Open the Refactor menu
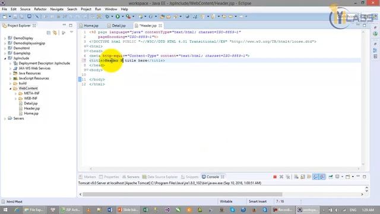Viewport: 380px width, 214px height. pyautogui.click(x=40, y=9)
